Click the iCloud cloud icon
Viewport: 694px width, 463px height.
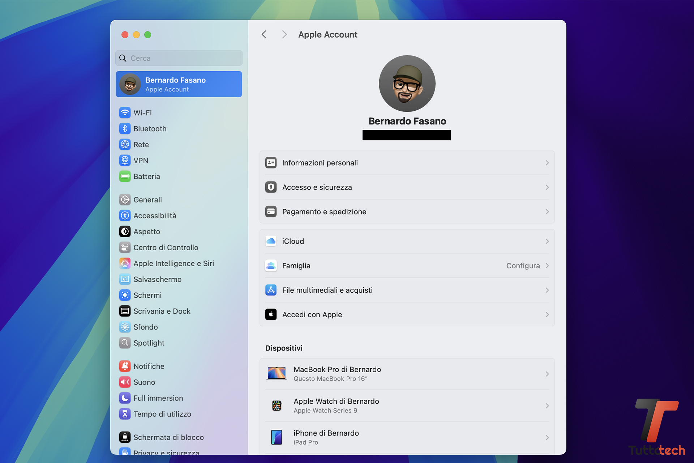(x=271, y=241)
